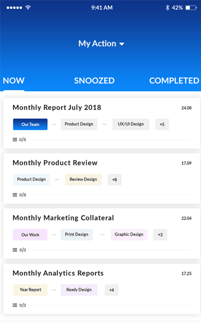Click the checklist icon showing 0/8
The image size is (201, 326).
point(15,195)
